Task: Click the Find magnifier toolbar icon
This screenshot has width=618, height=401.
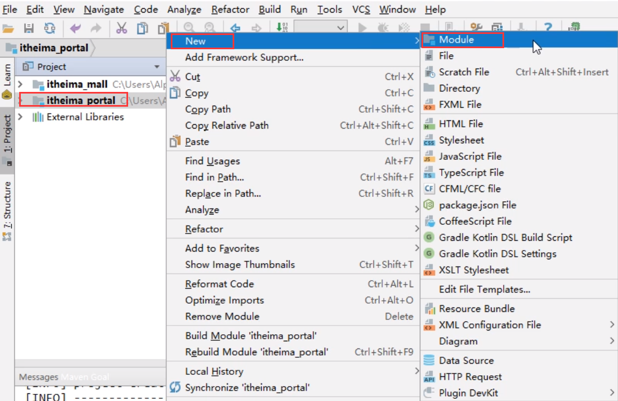Action: click(189, 27)
